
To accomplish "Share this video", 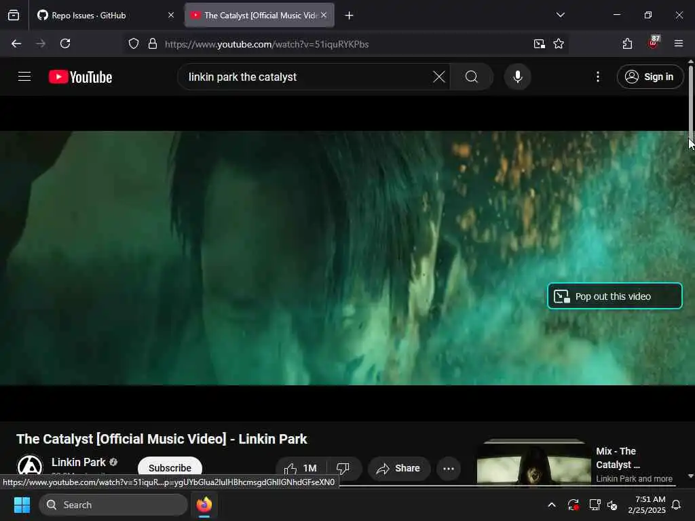I will click(x=399, y=468).
